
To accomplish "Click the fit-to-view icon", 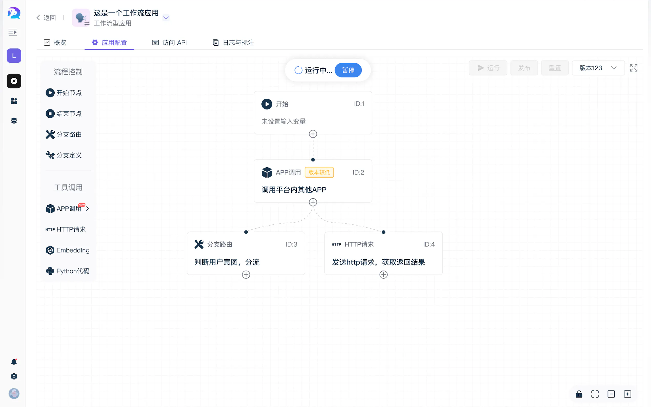I will click(x=595, y=394).
